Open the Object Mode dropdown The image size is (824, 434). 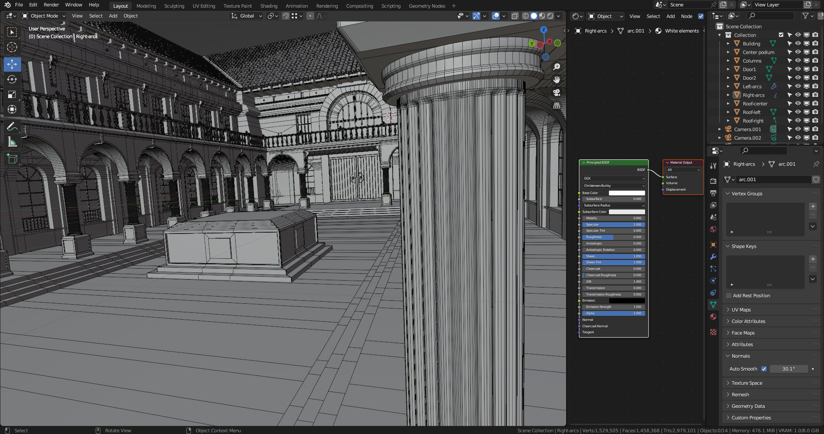pos(44,16)
